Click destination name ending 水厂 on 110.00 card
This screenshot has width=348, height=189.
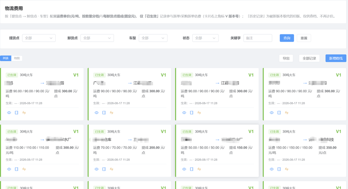coord(58,139)
